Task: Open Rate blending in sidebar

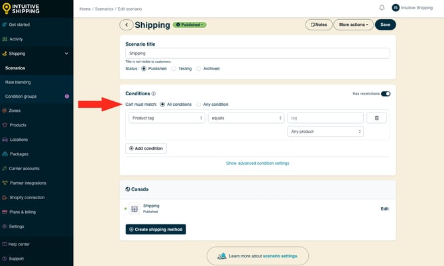Action: point(18,82)
